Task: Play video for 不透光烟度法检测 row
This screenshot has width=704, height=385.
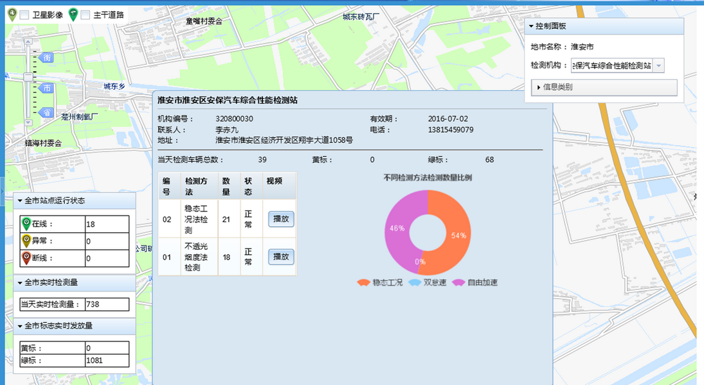Action: (281, 257)
